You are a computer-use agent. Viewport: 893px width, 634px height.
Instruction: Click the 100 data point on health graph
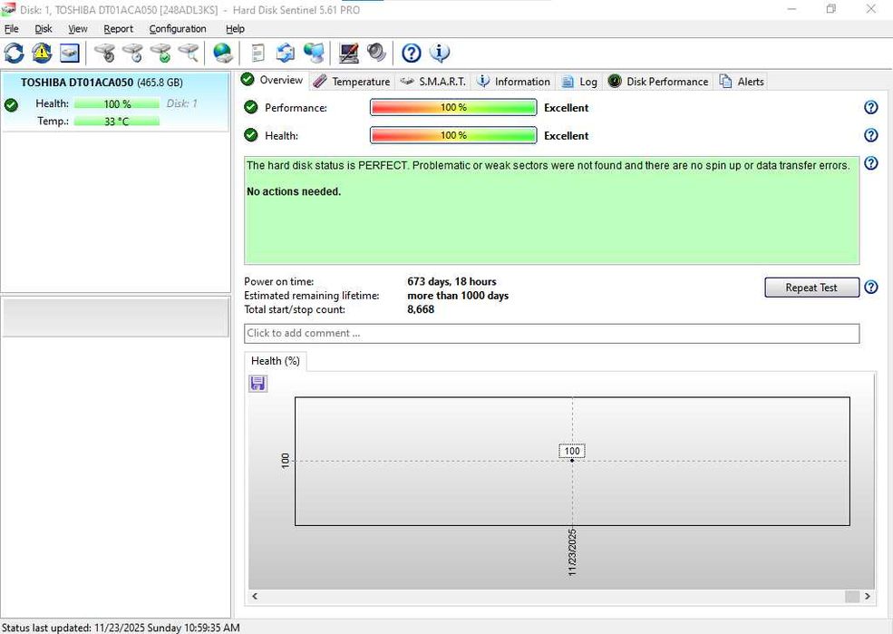point(572,460)
